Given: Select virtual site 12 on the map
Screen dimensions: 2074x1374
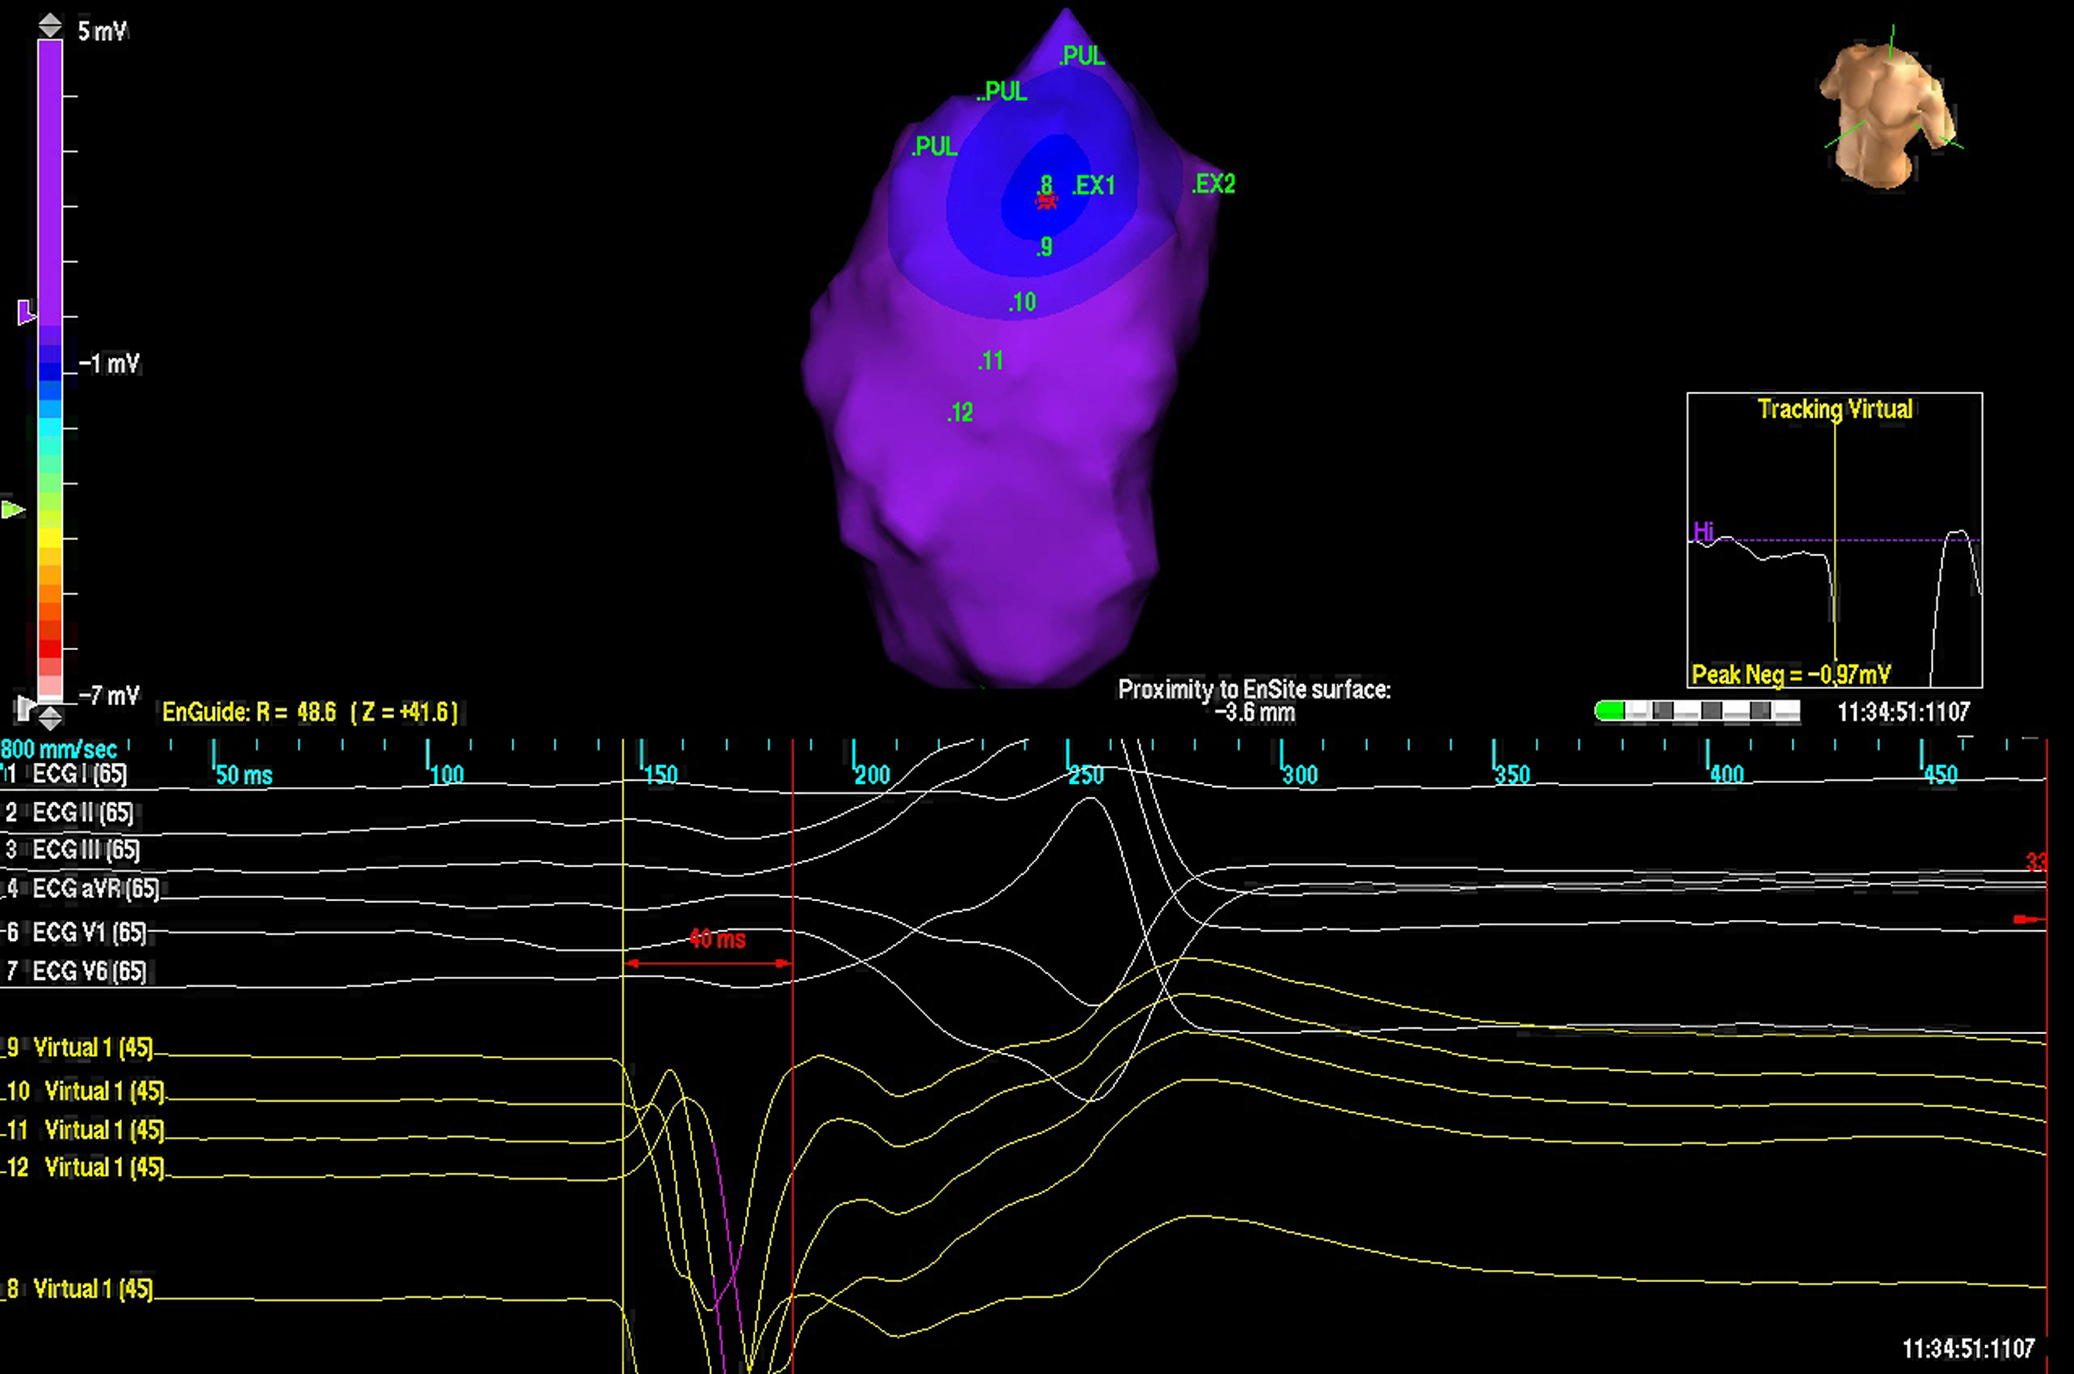Looking at the screenshot, I should click(x=961, y=413).
